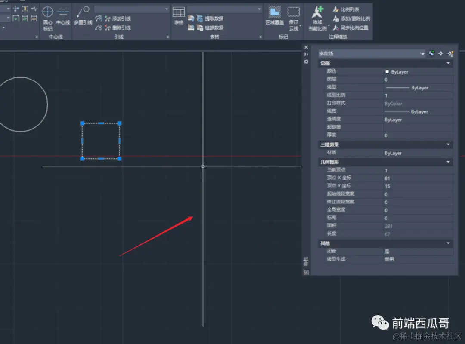
Task: Close the properties palette
Action: [x=306, y=47]
